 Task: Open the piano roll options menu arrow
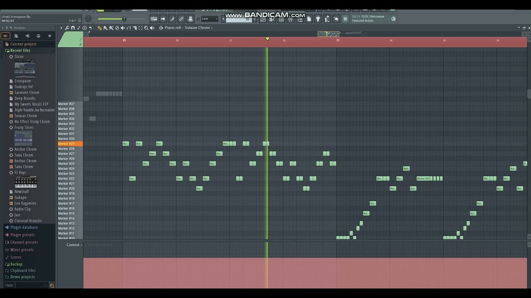point(61,28)
